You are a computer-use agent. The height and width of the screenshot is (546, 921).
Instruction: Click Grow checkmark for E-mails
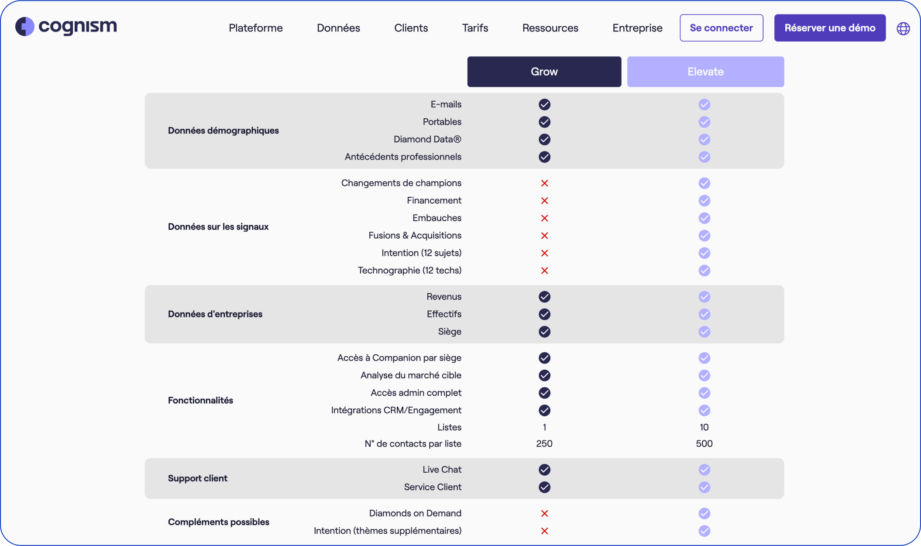[544, 104]
